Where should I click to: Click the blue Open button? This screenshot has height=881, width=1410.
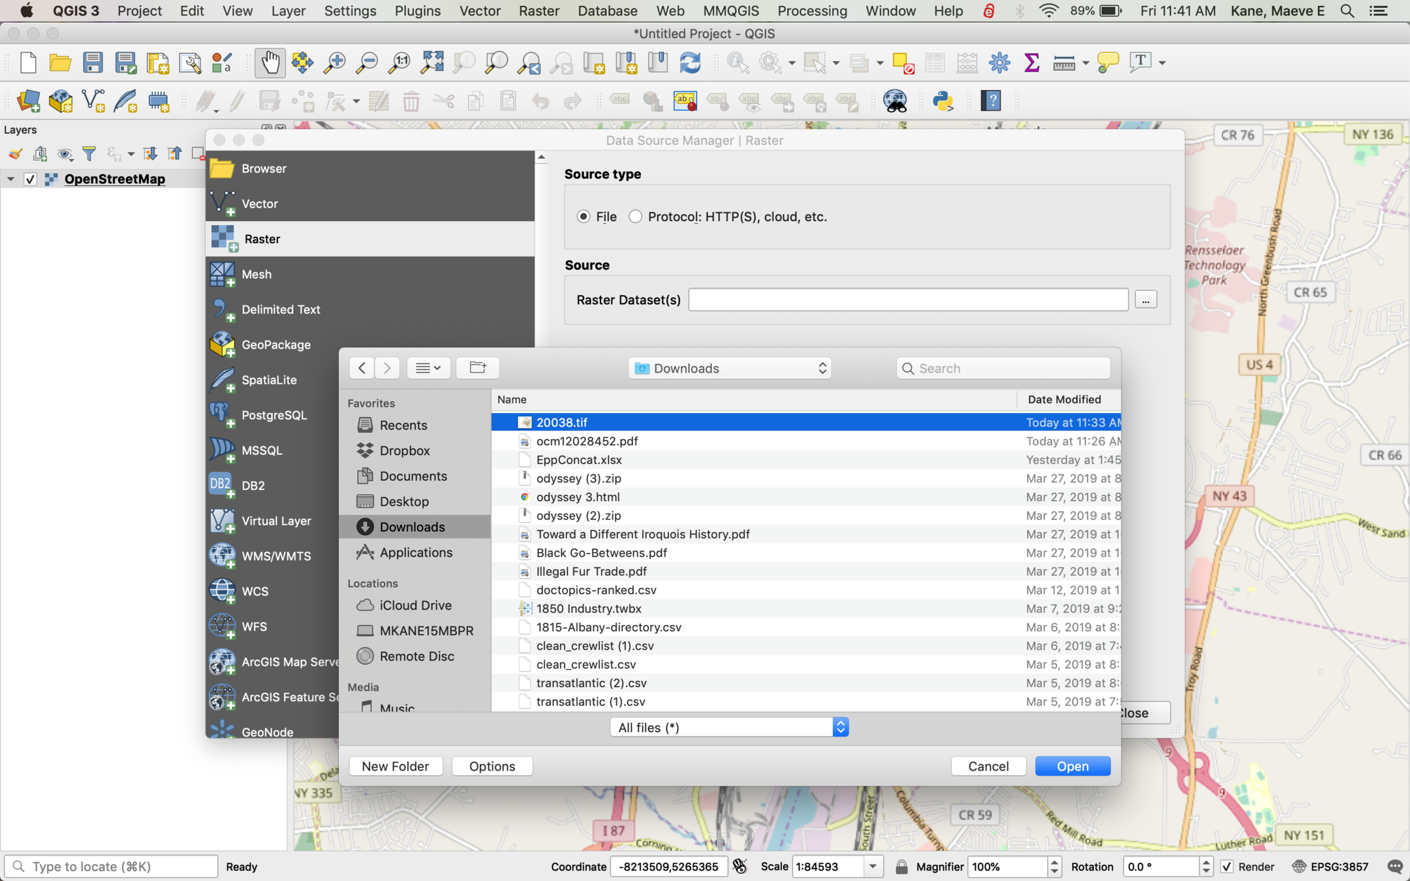(1072, 766)
